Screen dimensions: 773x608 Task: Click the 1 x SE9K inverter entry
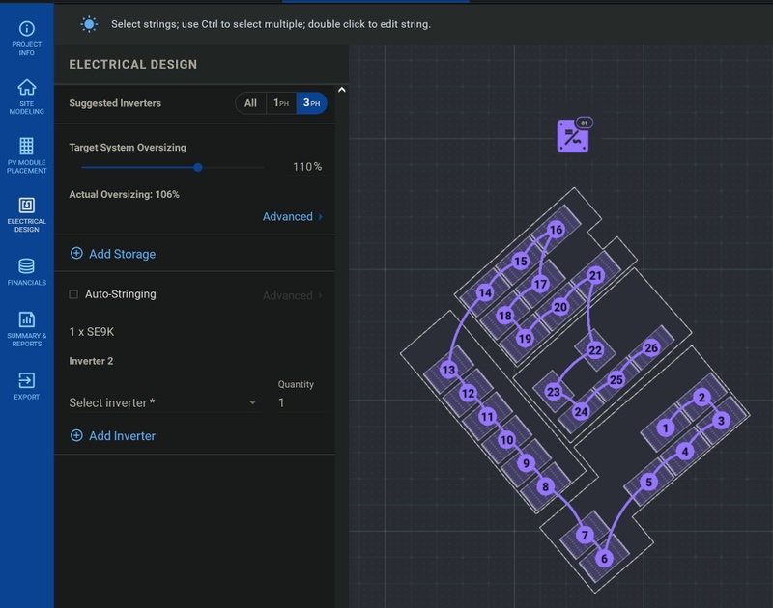pos(92,332)
